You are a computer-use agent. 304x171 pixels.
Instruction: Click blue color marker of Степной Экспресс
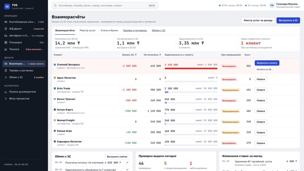(55, 65)
